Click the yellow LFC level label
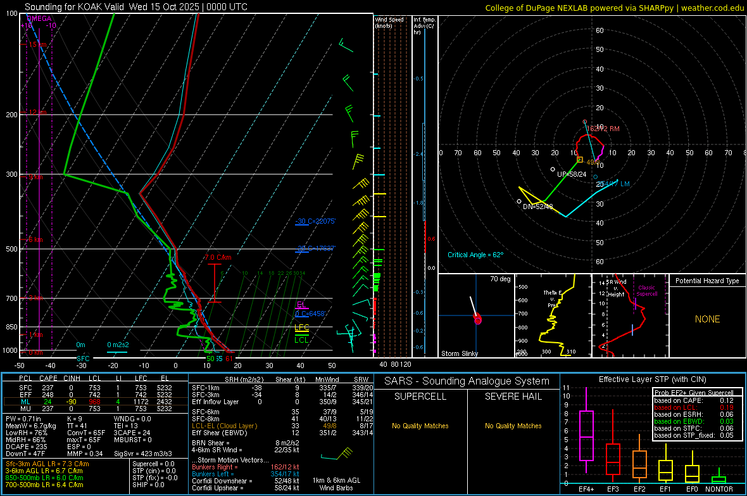Viewport: 747px width, 496px height. point(301,327)
